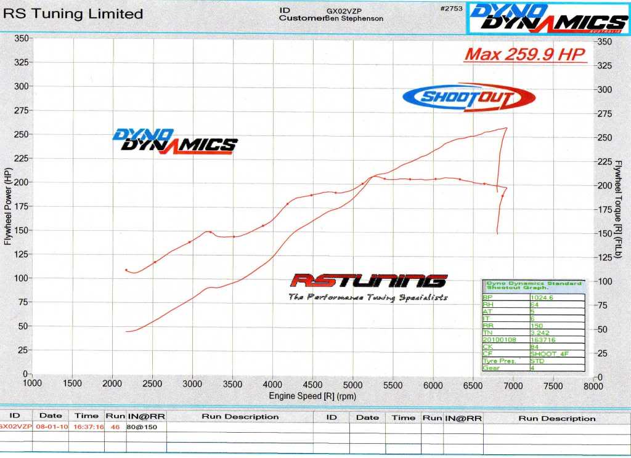Click the Dyno Dynamics watermark logo inside graph

174,141
